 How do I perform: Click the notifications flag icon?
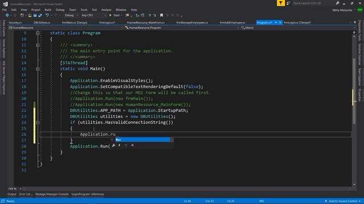coord(280,3)
